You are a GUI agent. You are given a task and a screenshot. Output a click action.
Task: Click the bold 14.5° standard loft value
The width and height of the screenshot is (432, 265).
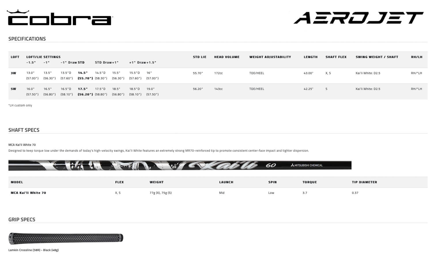point(83,73)
